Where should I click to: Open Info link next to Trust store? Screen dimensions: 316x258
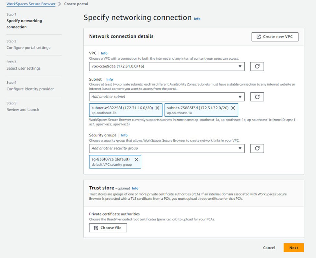coord(135,188)
